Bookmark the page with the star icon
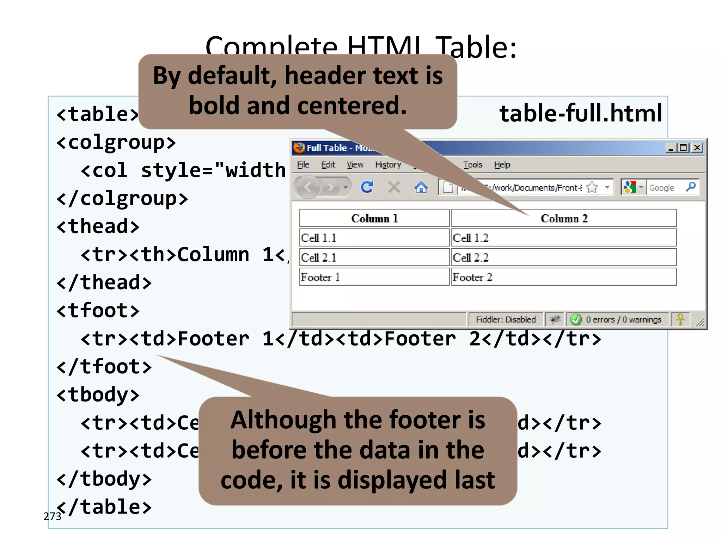The width and height of the screenshot is (722, 541). (592, 187)
